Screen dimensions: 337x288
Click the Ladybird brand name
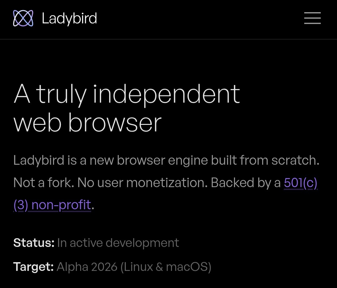tap(69, 18)
